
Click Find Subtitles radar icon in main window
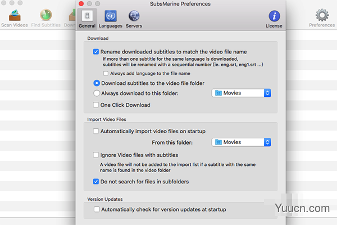pyautogui.click(x=46, y=15)
